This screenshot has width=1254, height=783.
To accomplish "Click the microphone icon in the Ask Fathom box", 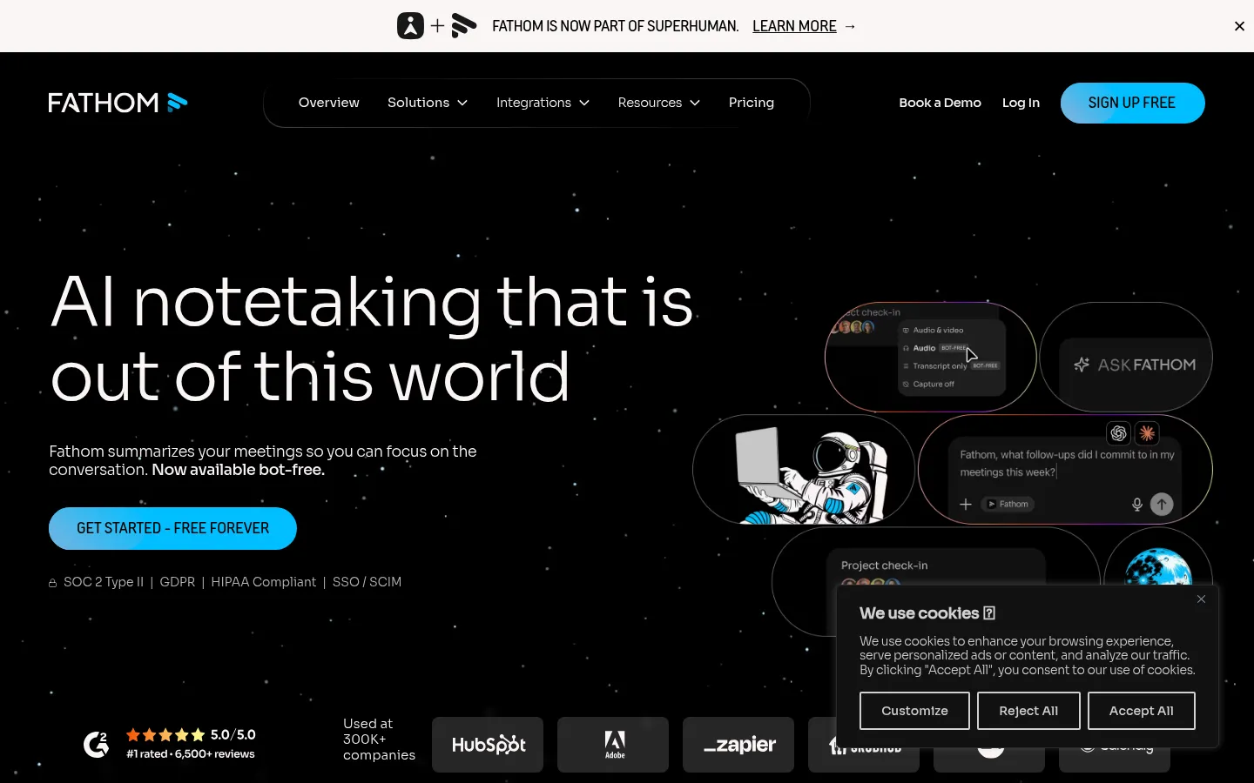I will tap(1136, 505).
